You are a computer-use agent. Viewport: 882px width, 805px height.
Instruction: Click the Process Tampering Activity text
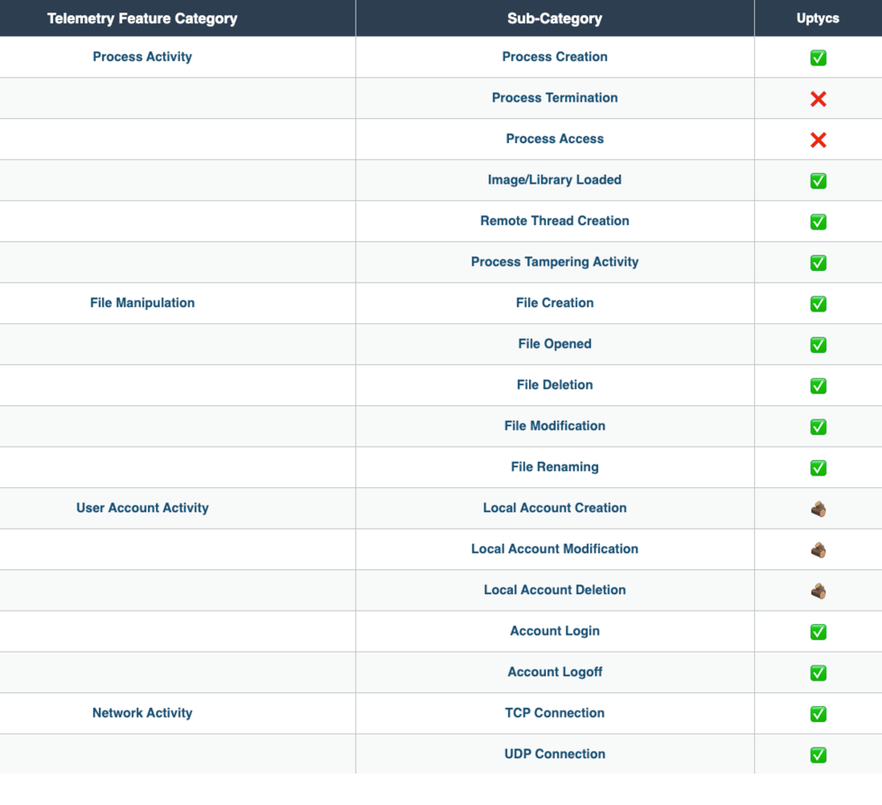(555, 262)
